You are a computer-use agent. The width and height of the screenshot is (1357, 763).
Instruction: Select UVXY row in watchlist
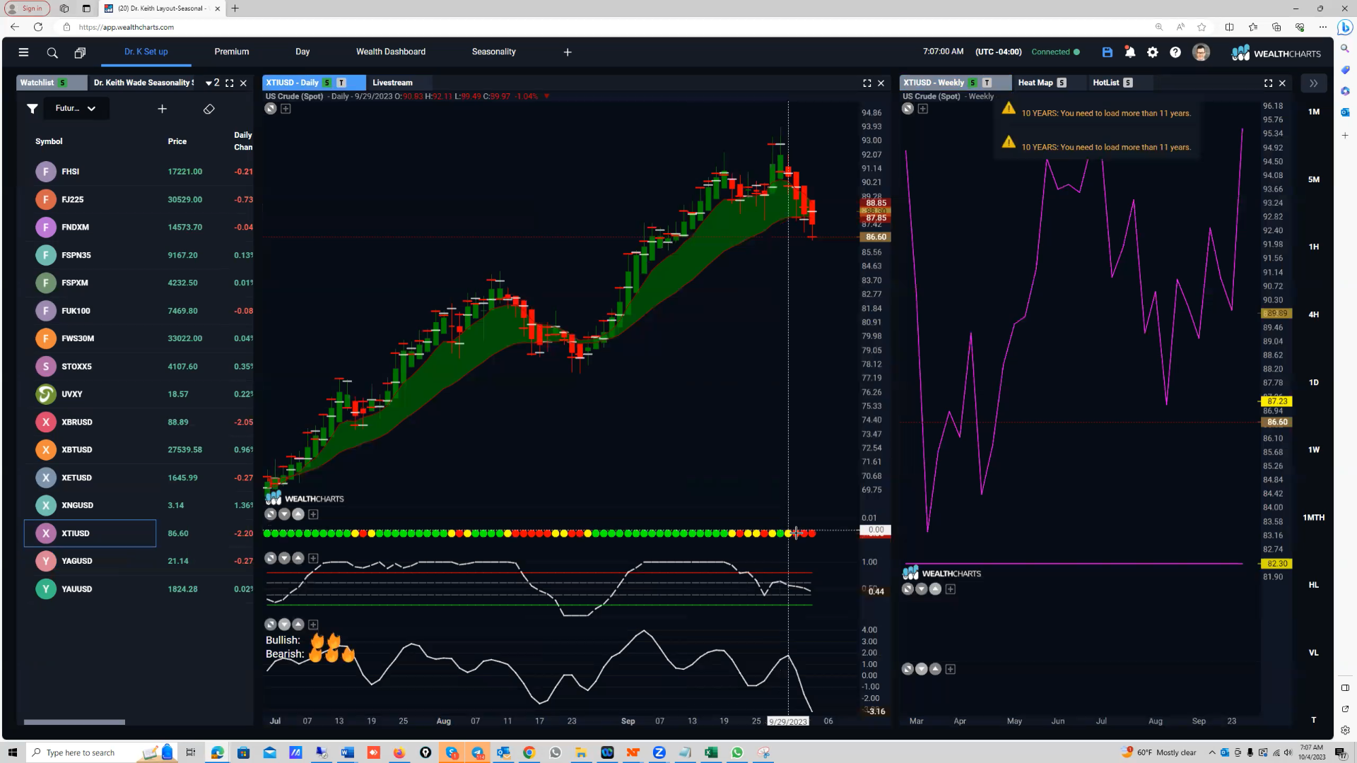(x=139, y=394)
